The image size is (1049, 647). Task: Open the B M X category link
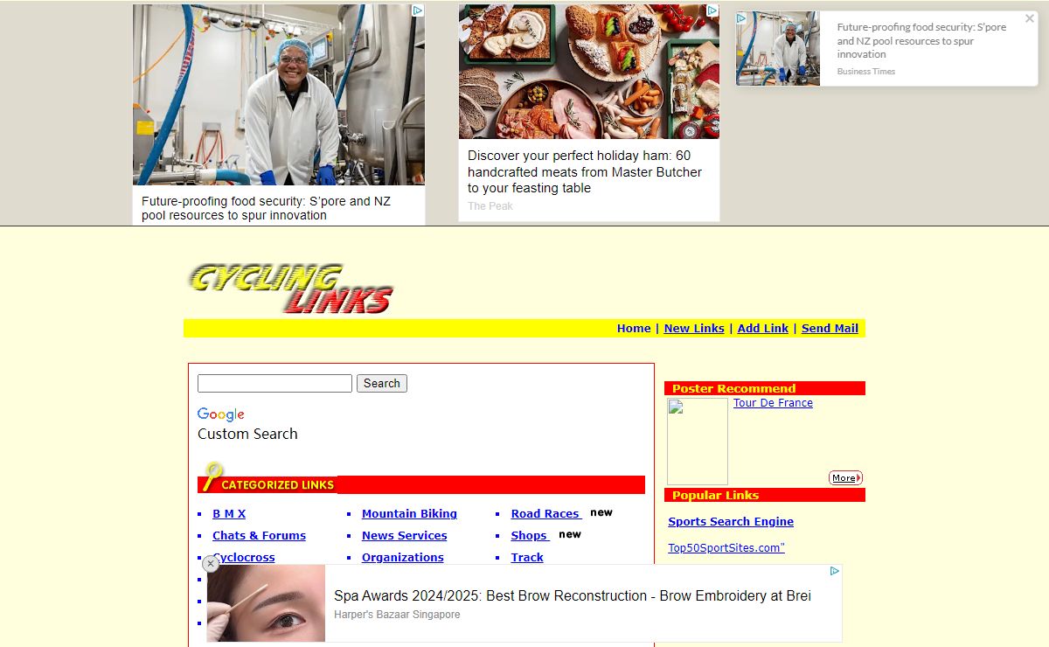[229, 514]
